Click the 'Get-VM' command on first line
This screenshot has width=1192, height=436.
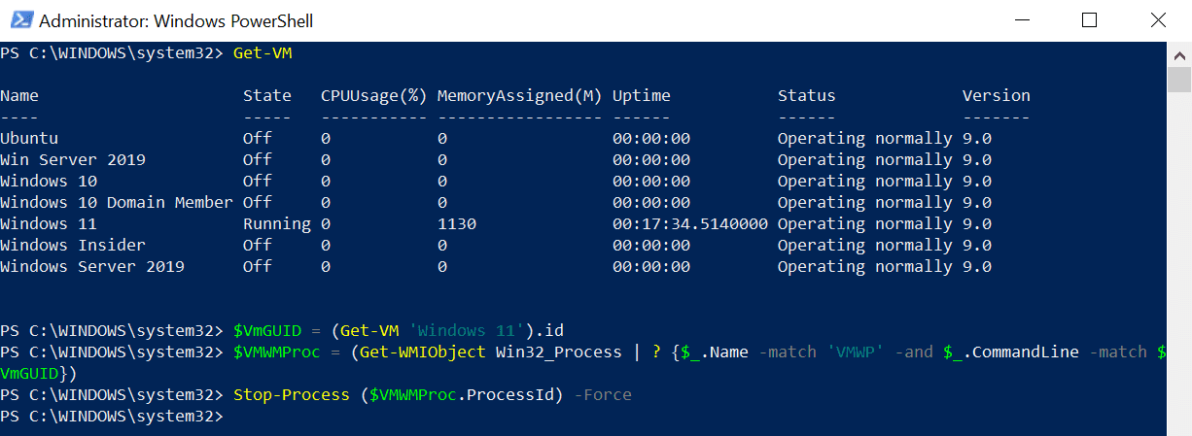click(263, 52)
